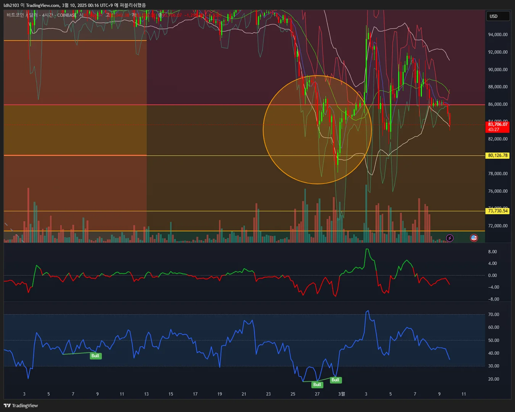
Task: Click the ldh2103 username in header
Action: coord(11,5)
